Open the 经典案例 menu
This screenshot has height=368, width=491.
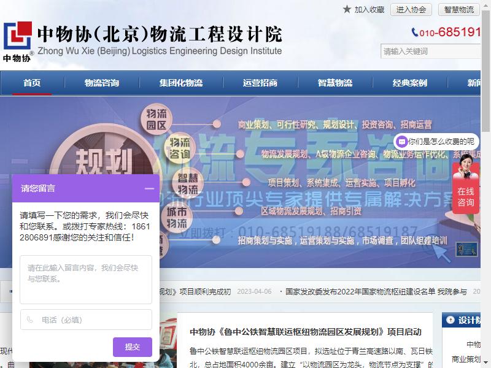(410, 83)
